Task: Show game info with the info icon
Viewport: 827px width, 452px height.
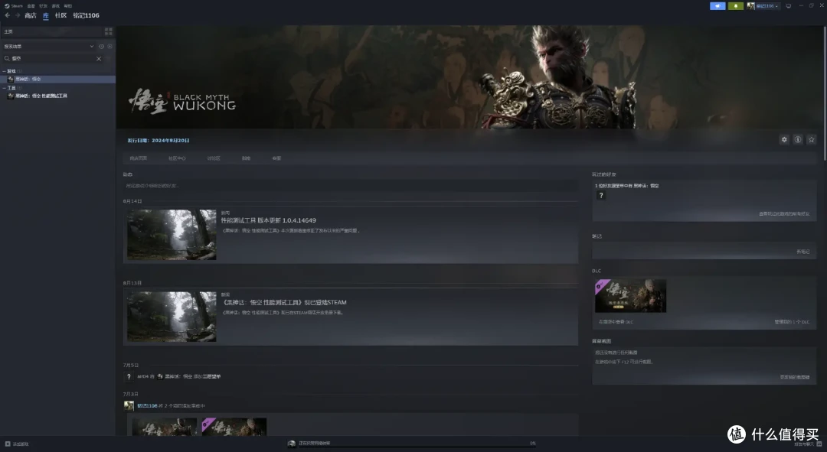Action: tap(798, 140)
